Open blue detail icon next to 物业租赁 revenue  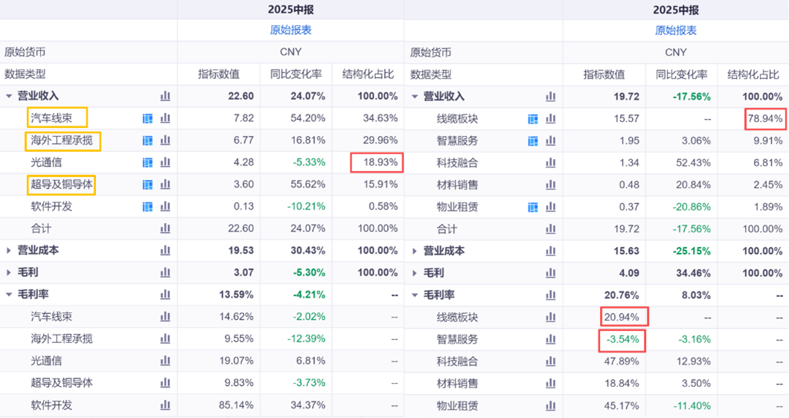point(533,207)
